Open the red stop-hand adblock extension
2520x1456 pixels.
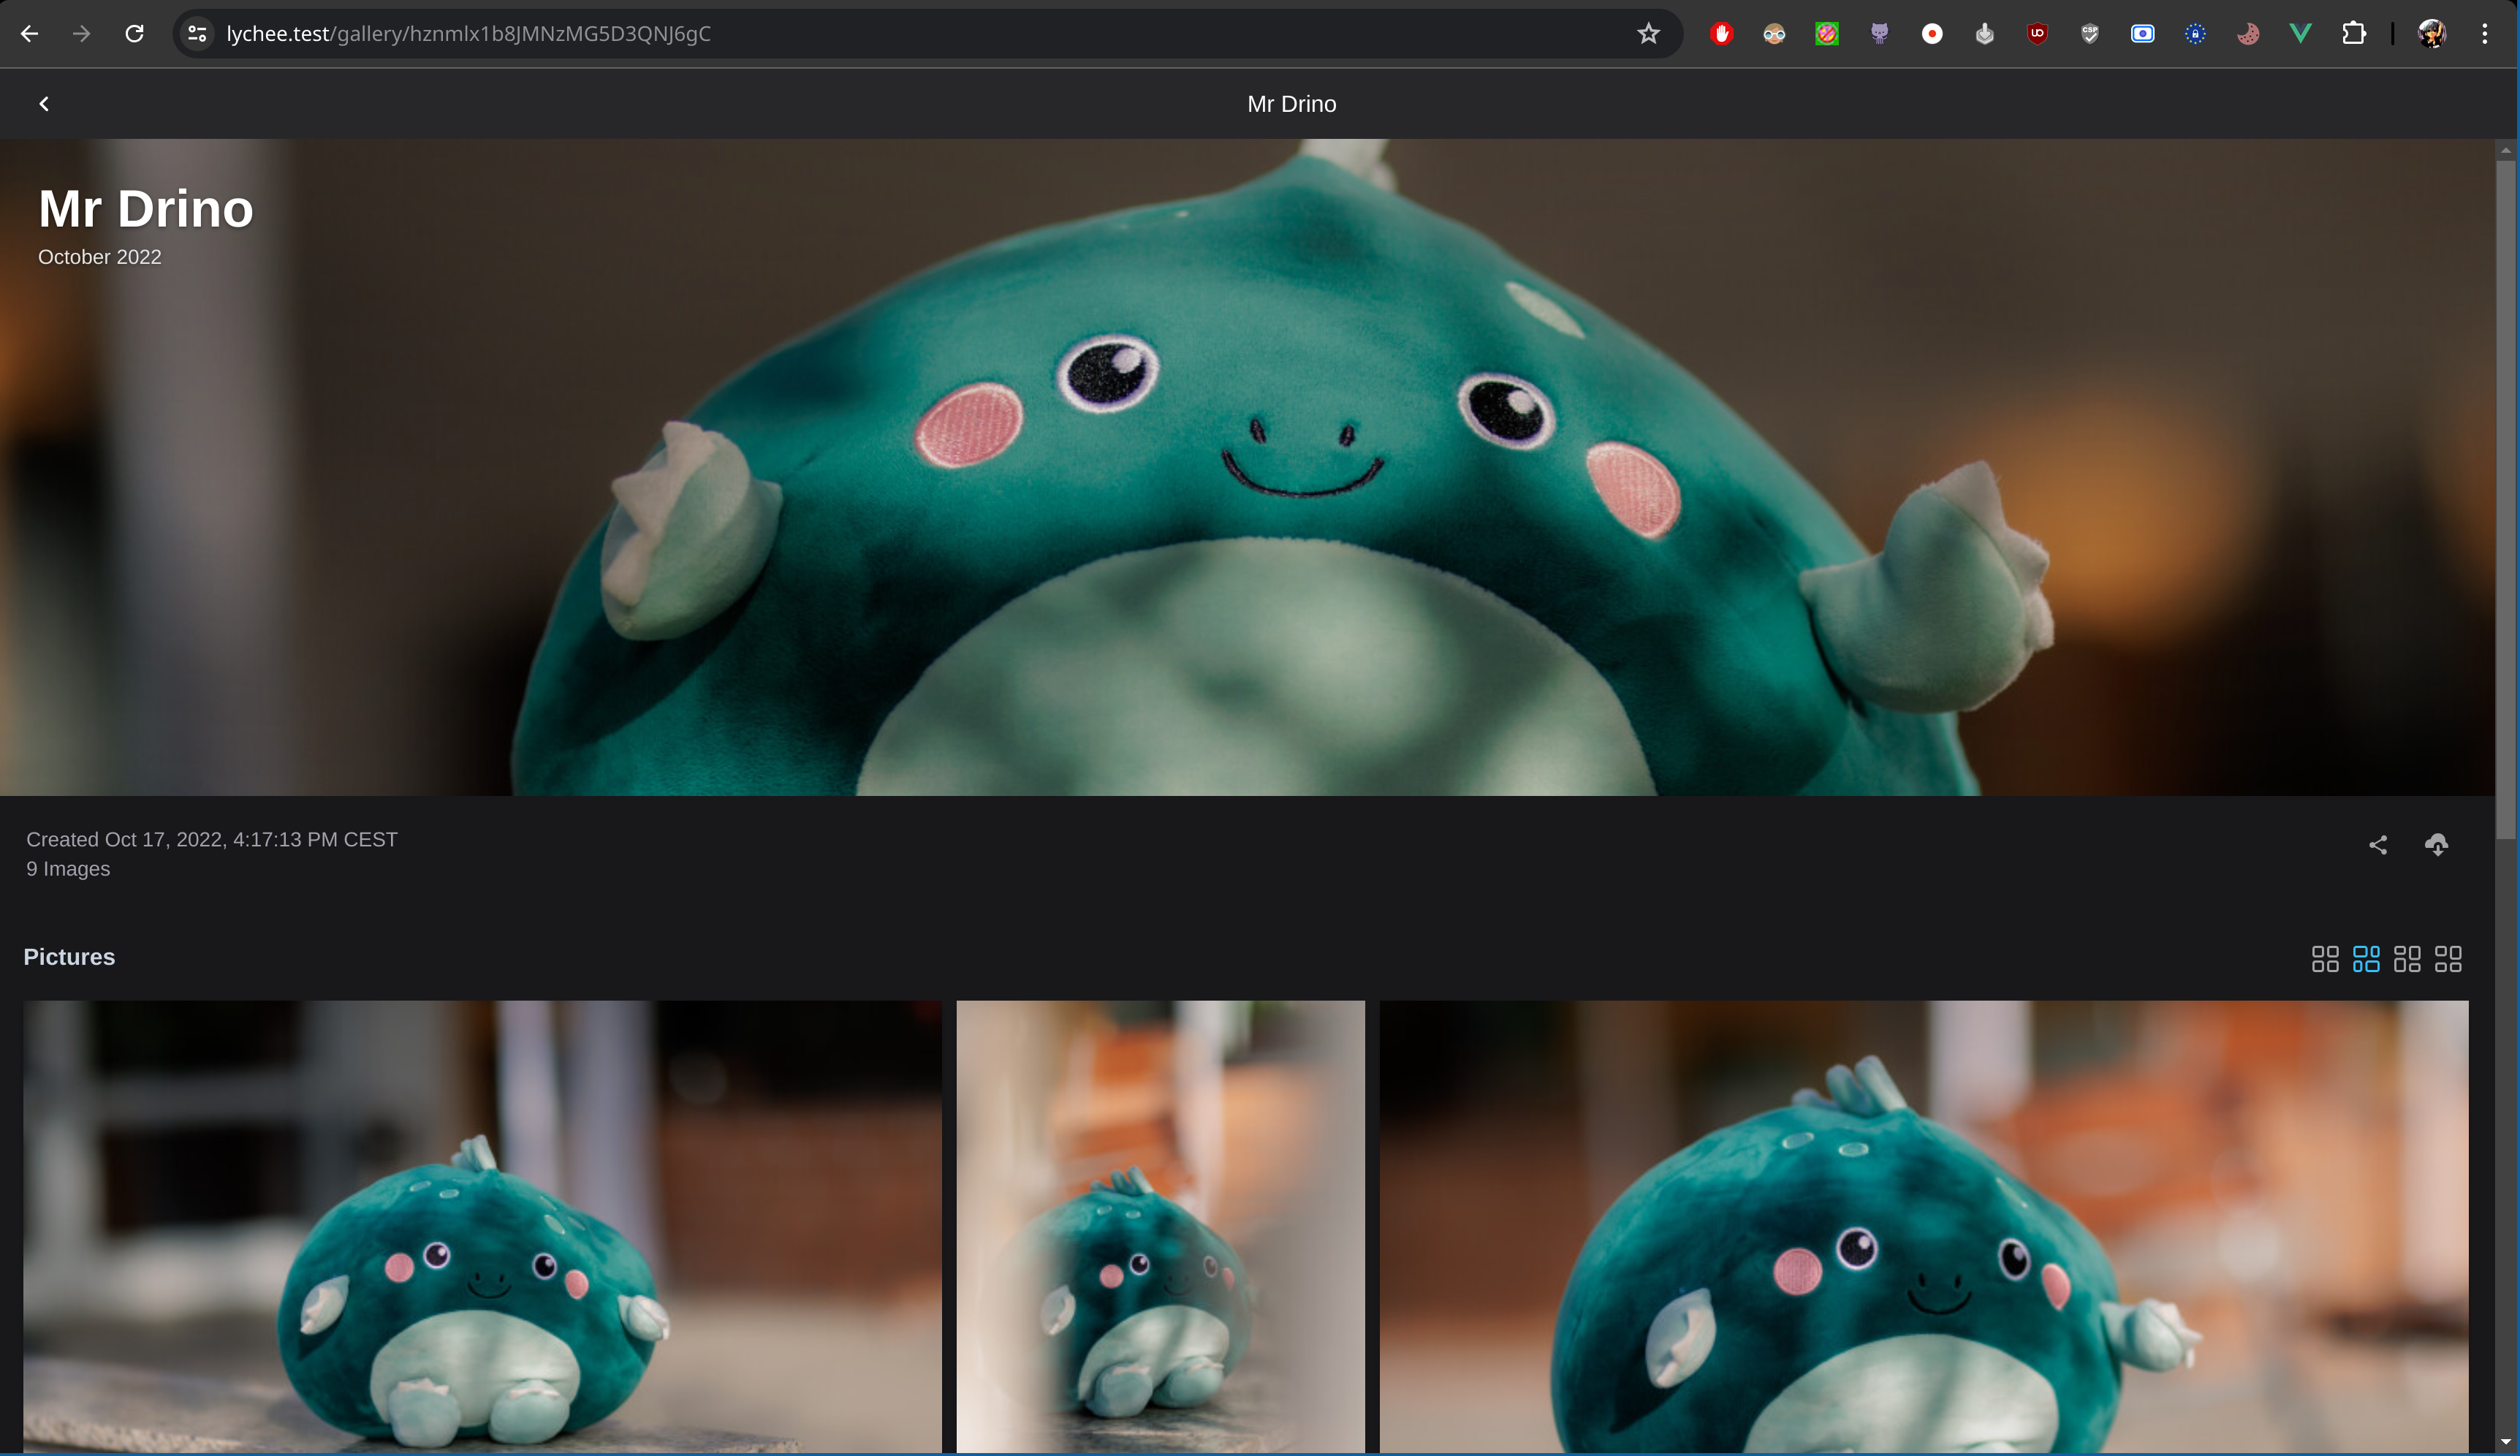pyautogui.click(x=1721, y=34)
